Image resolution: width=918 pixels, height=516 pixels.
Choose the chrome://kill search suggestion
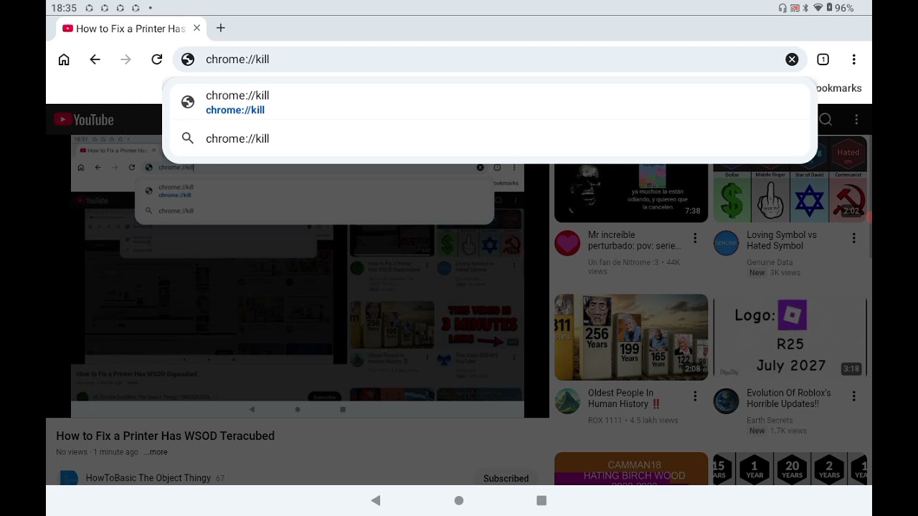click(490, 138)
